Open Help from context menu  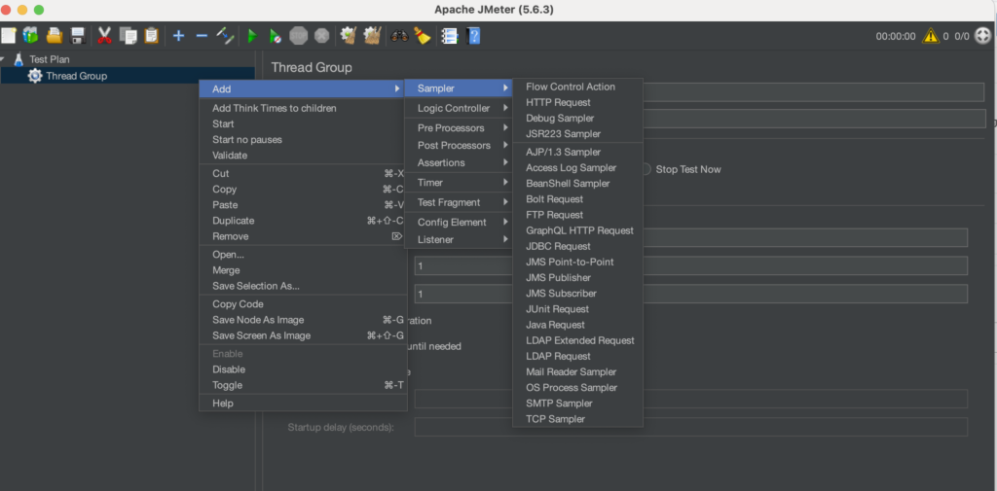[303, 403]
